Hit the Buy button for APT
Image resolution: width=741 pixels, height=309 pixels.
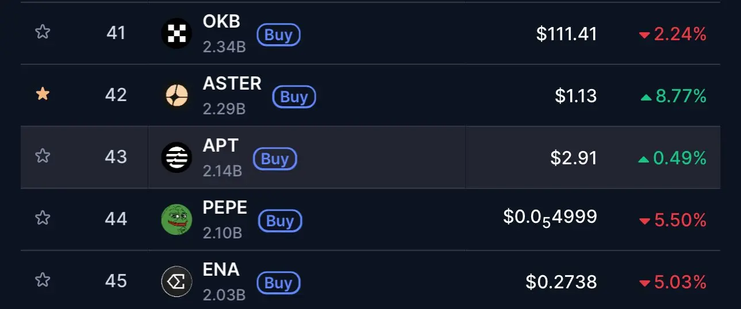pos(275,159)
